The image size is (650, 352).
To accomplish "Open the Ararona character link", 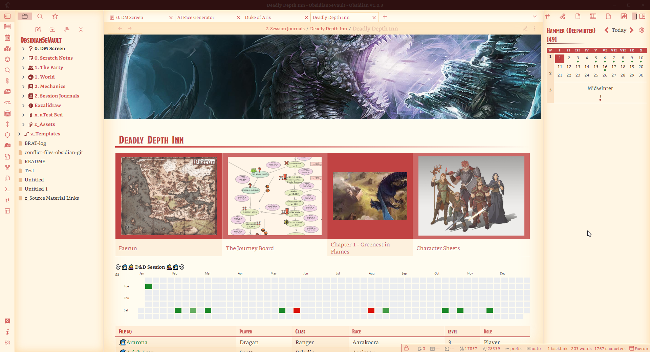I will (137, 342).
